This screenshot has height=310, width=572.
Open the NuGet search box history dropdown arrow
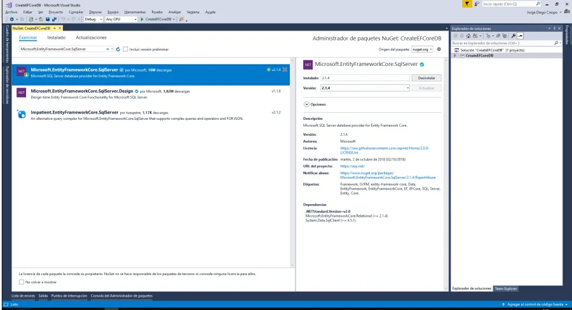[x=112, y=49]
